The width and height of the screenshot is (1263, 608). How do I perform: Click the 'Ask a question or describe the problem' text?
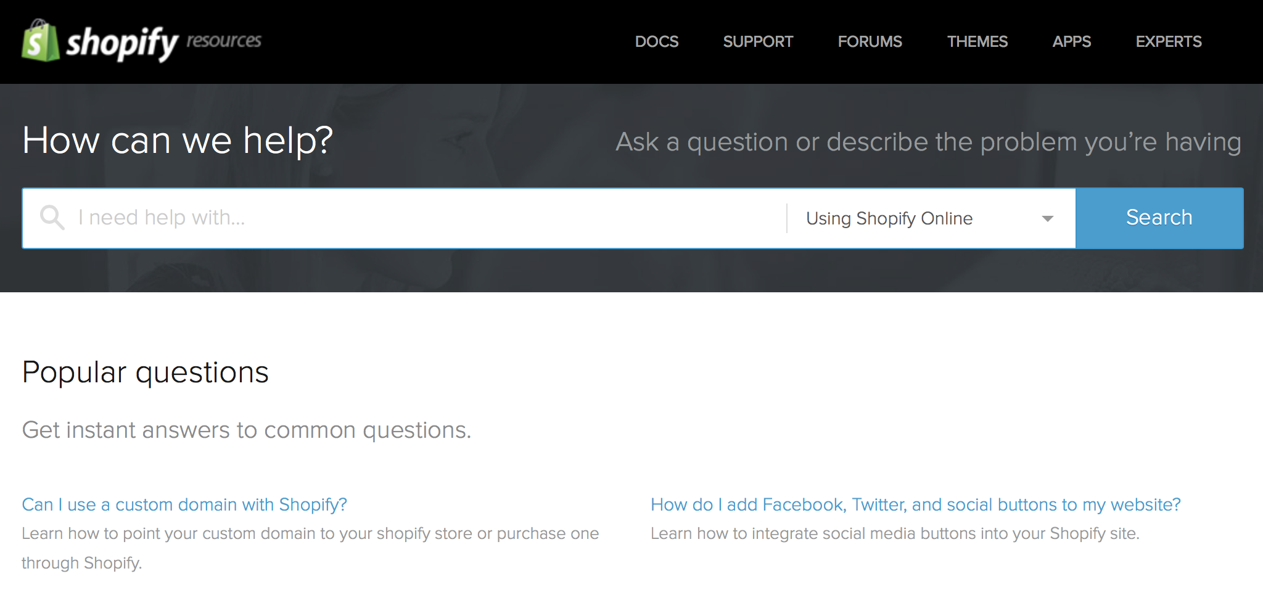point(928,142)
